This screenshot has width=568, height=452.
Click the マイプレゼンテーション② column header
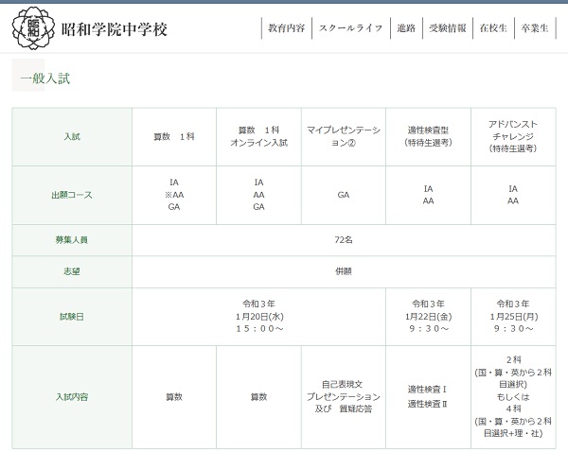coord(344,137)
